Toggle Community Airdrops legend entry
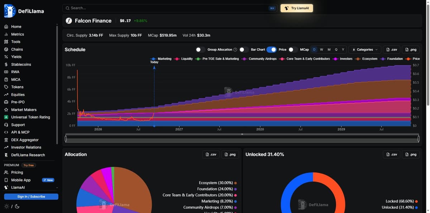The height and width of the screenshot is (213, 430). [259, 59]
